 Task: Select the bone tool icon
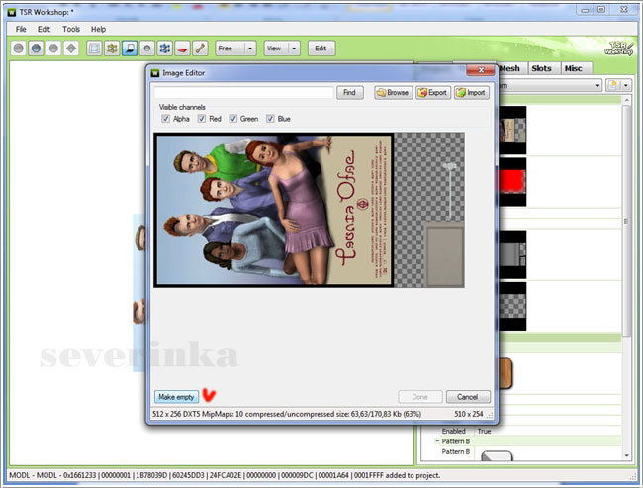coord(199,48)
